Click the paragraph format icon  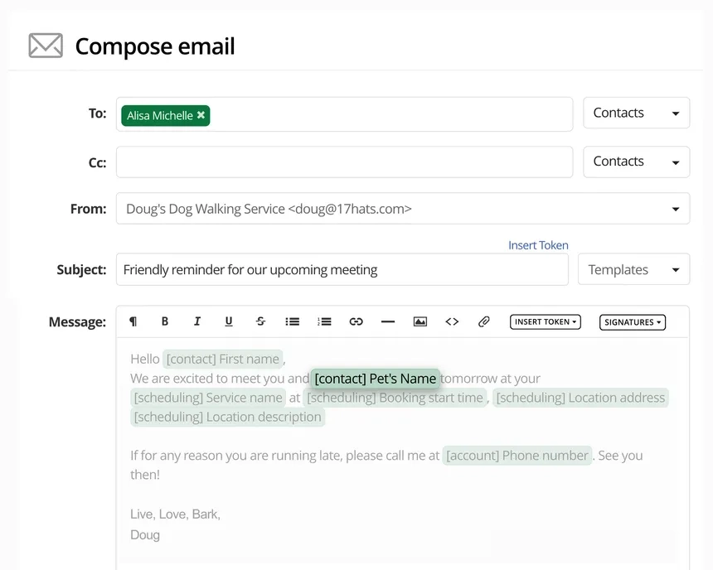point(133,321)
